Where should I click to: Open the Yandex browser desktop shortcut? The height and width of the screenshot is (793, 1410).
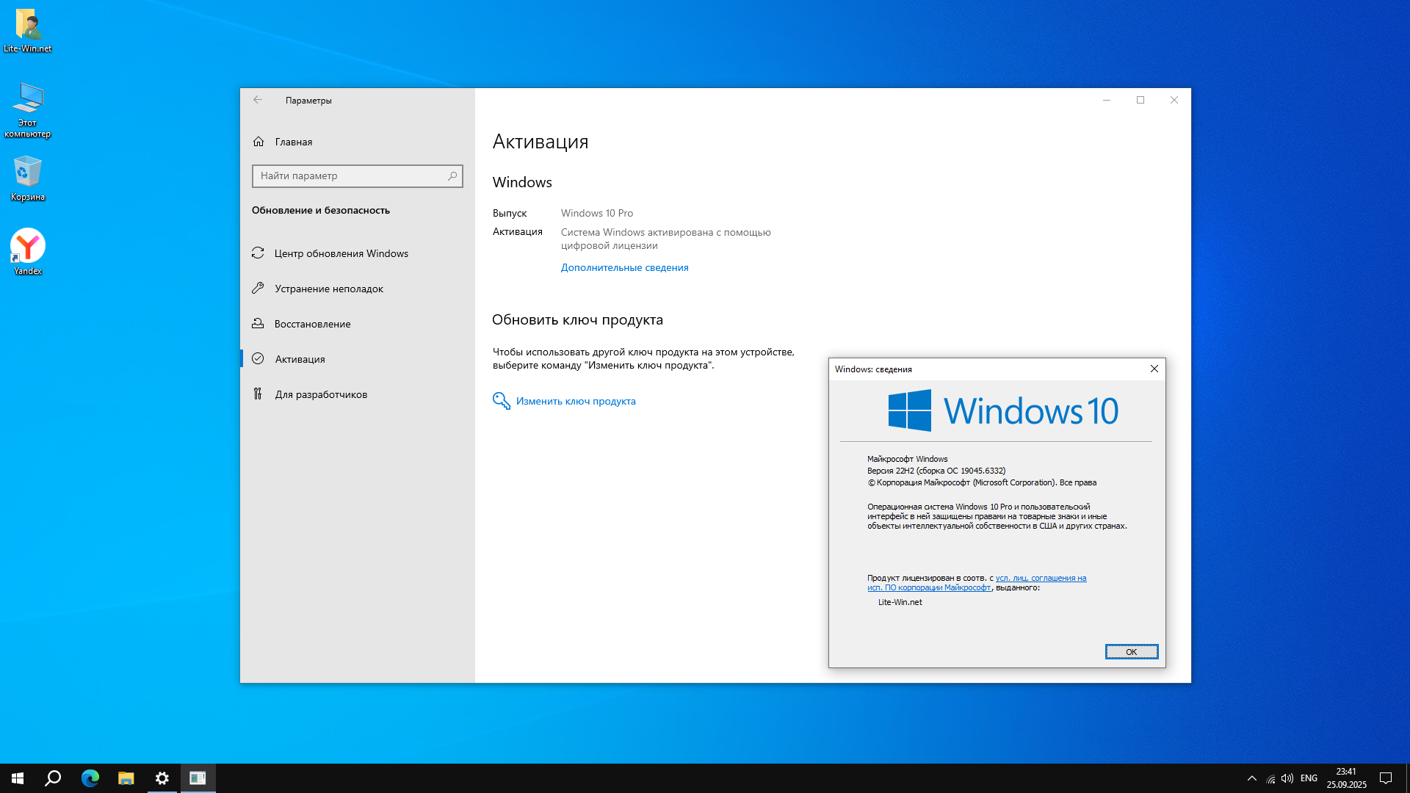pyautogui.click(x=28, y=247)
